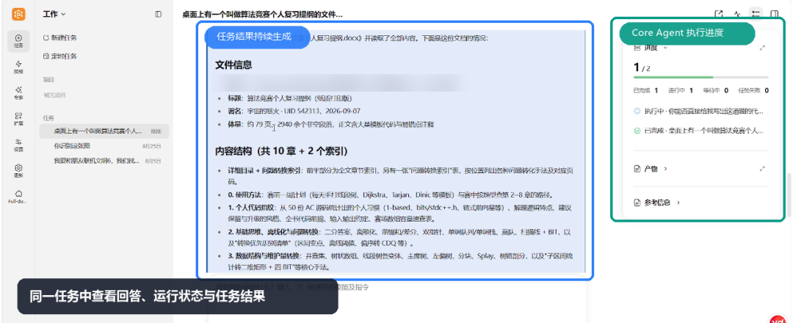Open the Full-du... home icon in sidebar
This screenshot has height=323, width=793.
[18, 197]
